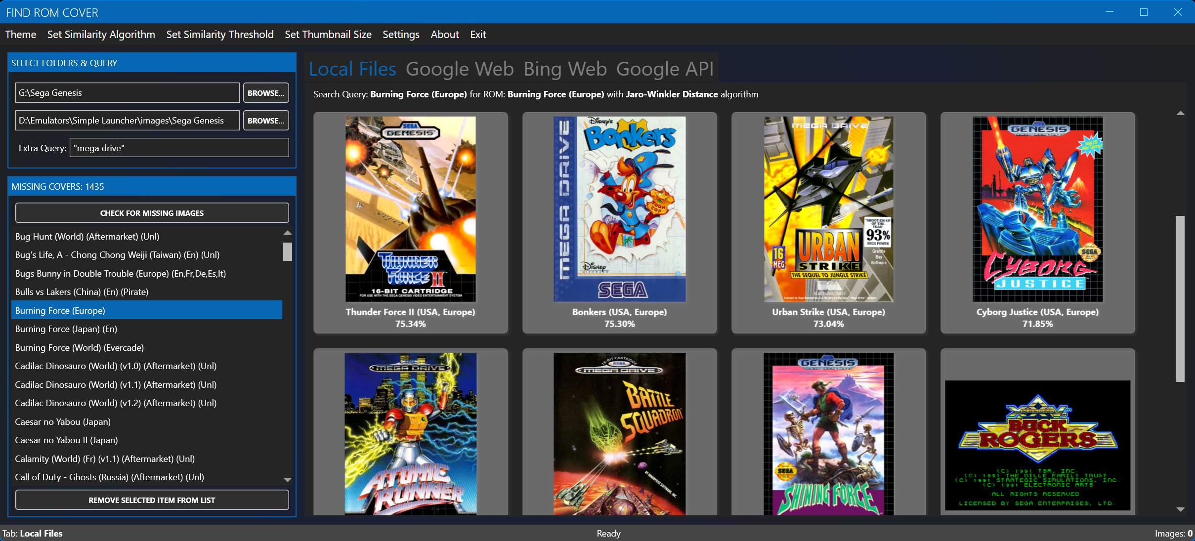Open Set Similarity Algorithm menu
Screen dimensions: 1195x541
coord(101,35)
